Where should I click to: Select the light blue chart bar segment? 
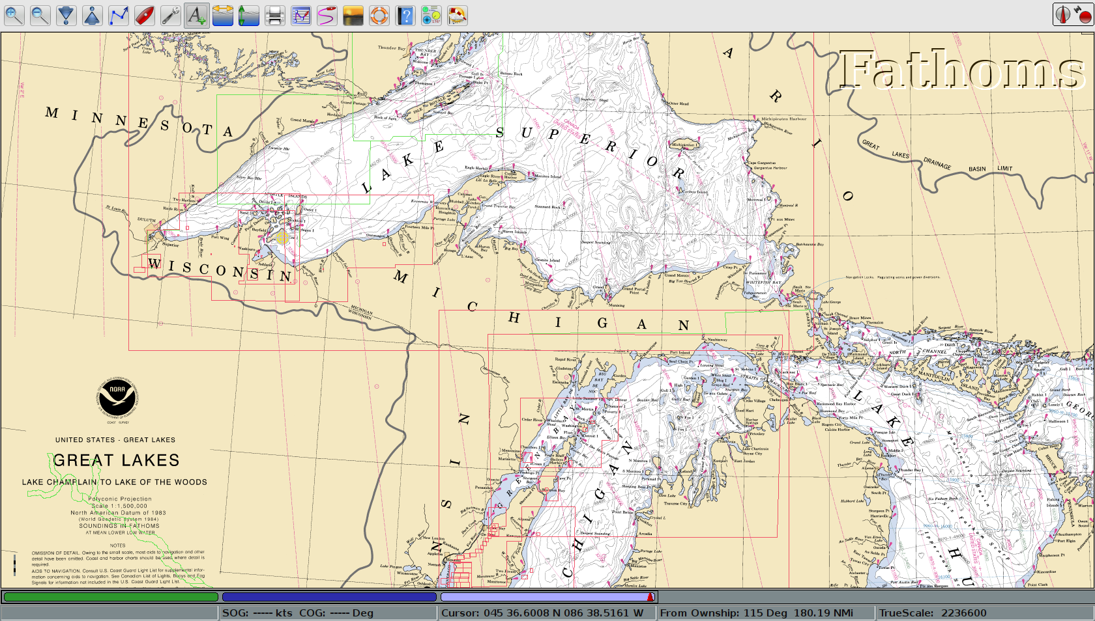pos(547,597)
